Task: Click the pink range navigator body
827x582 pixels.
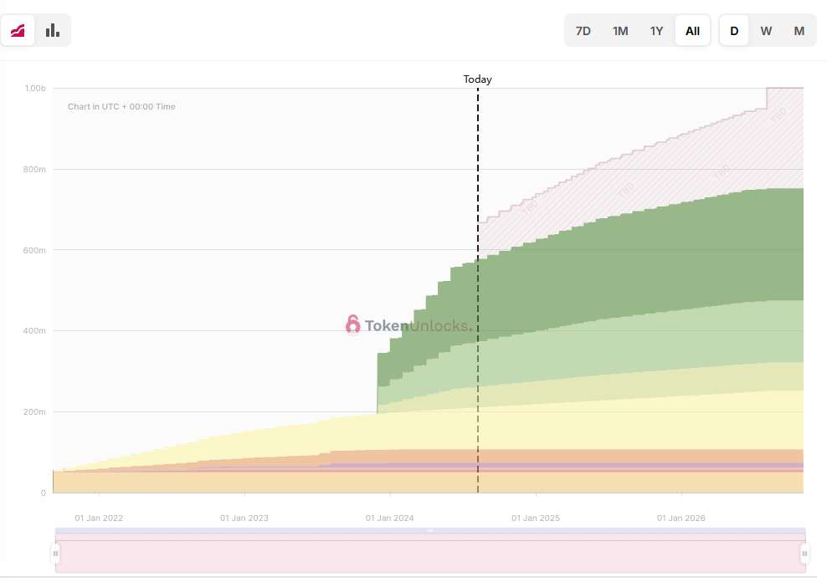Action: pyautogui.click(x=430, y=556)
